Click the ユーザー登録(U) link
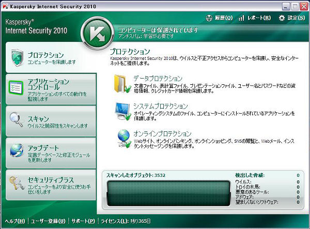This screenshot has height=229, width=310. (48, 221)
